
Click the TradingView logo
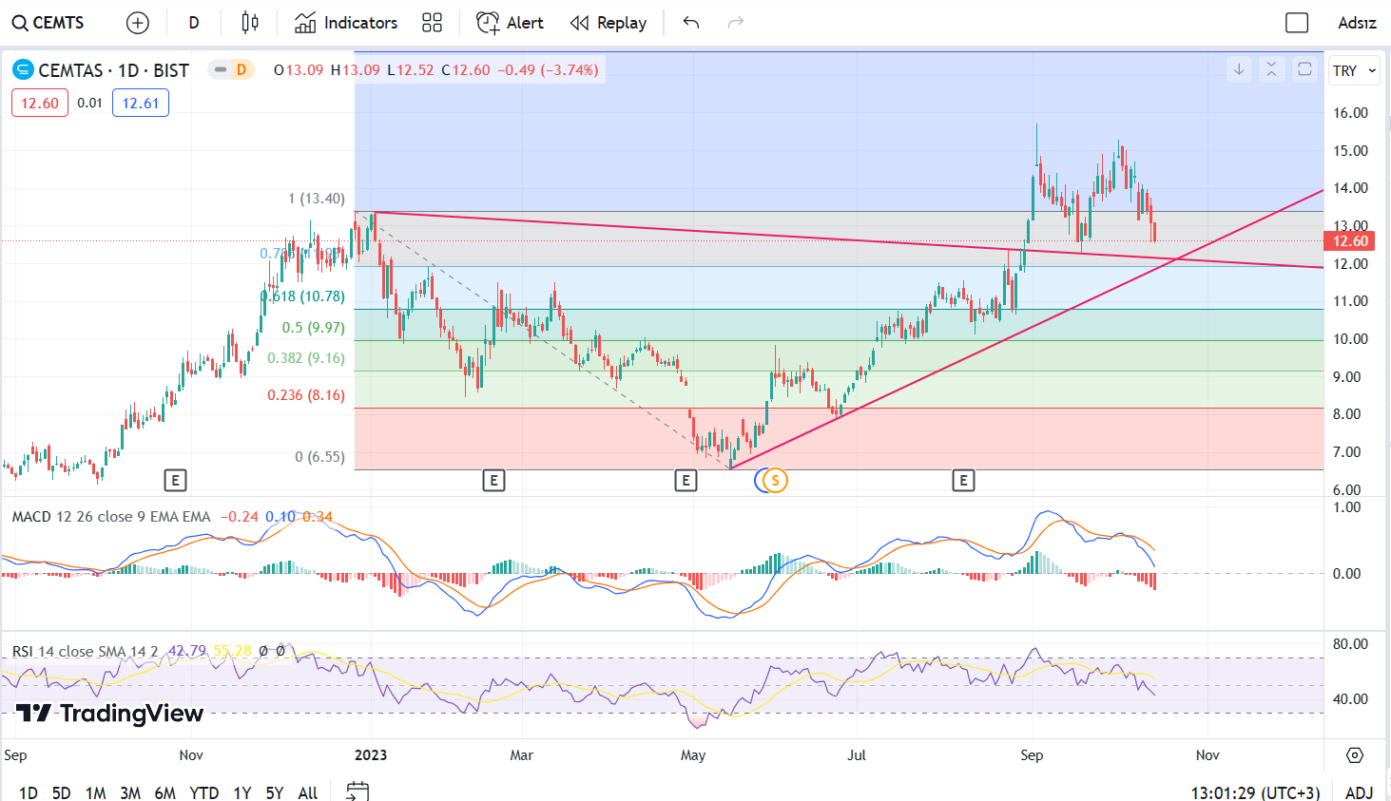click(x=110, y=714)
